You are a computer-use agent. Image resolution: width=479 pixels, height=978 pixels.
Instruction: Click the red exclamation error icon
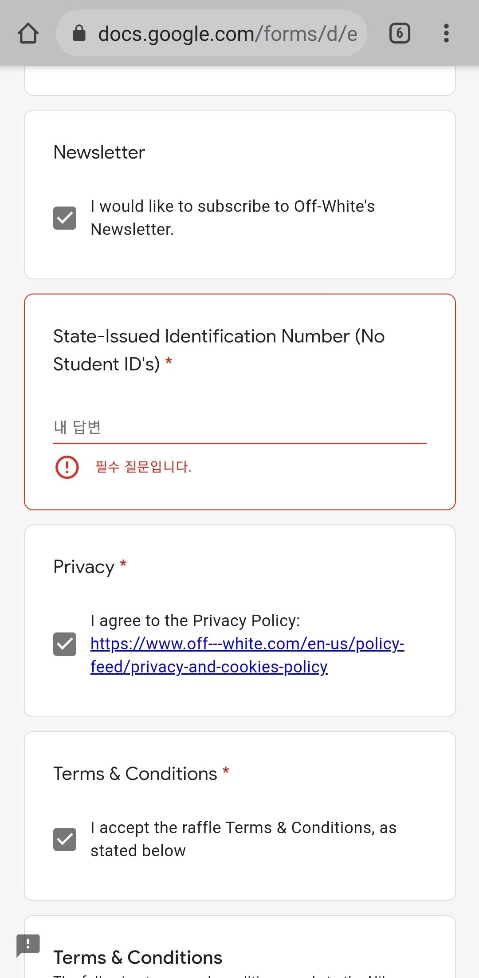click(x=67, y=467)
